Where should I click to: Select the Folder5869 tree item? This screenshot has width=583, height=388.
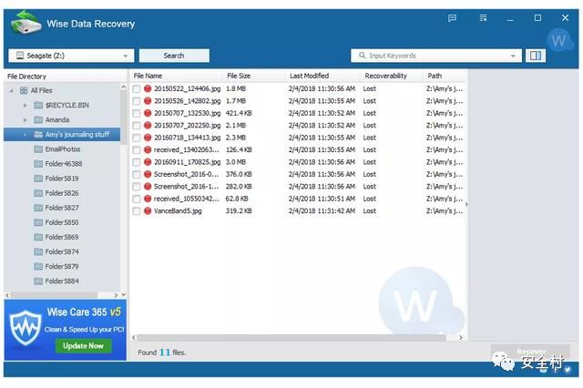(62, 237)
